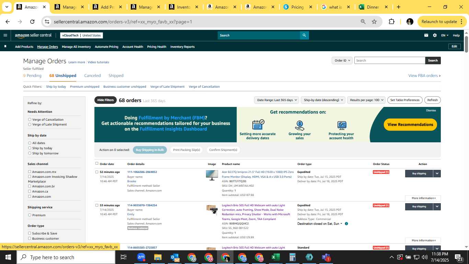Select All dates radio option
Image resolution: width=469 pixels, height=264 pixels.
(30, 143)
